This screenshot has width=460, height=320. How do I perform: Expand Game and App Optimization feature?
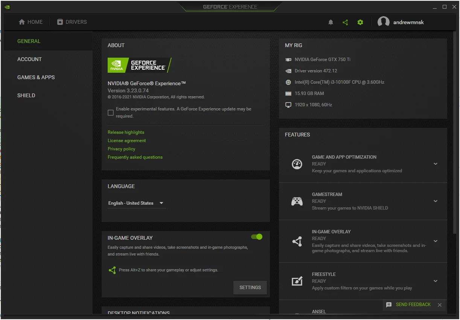[x=436, y=164]
